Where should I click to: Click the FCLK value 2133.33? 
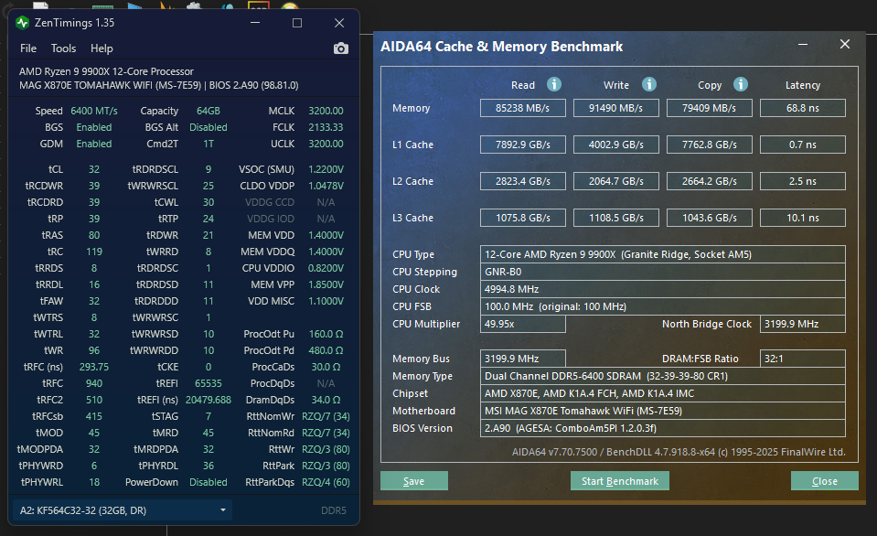click(326, 127)
